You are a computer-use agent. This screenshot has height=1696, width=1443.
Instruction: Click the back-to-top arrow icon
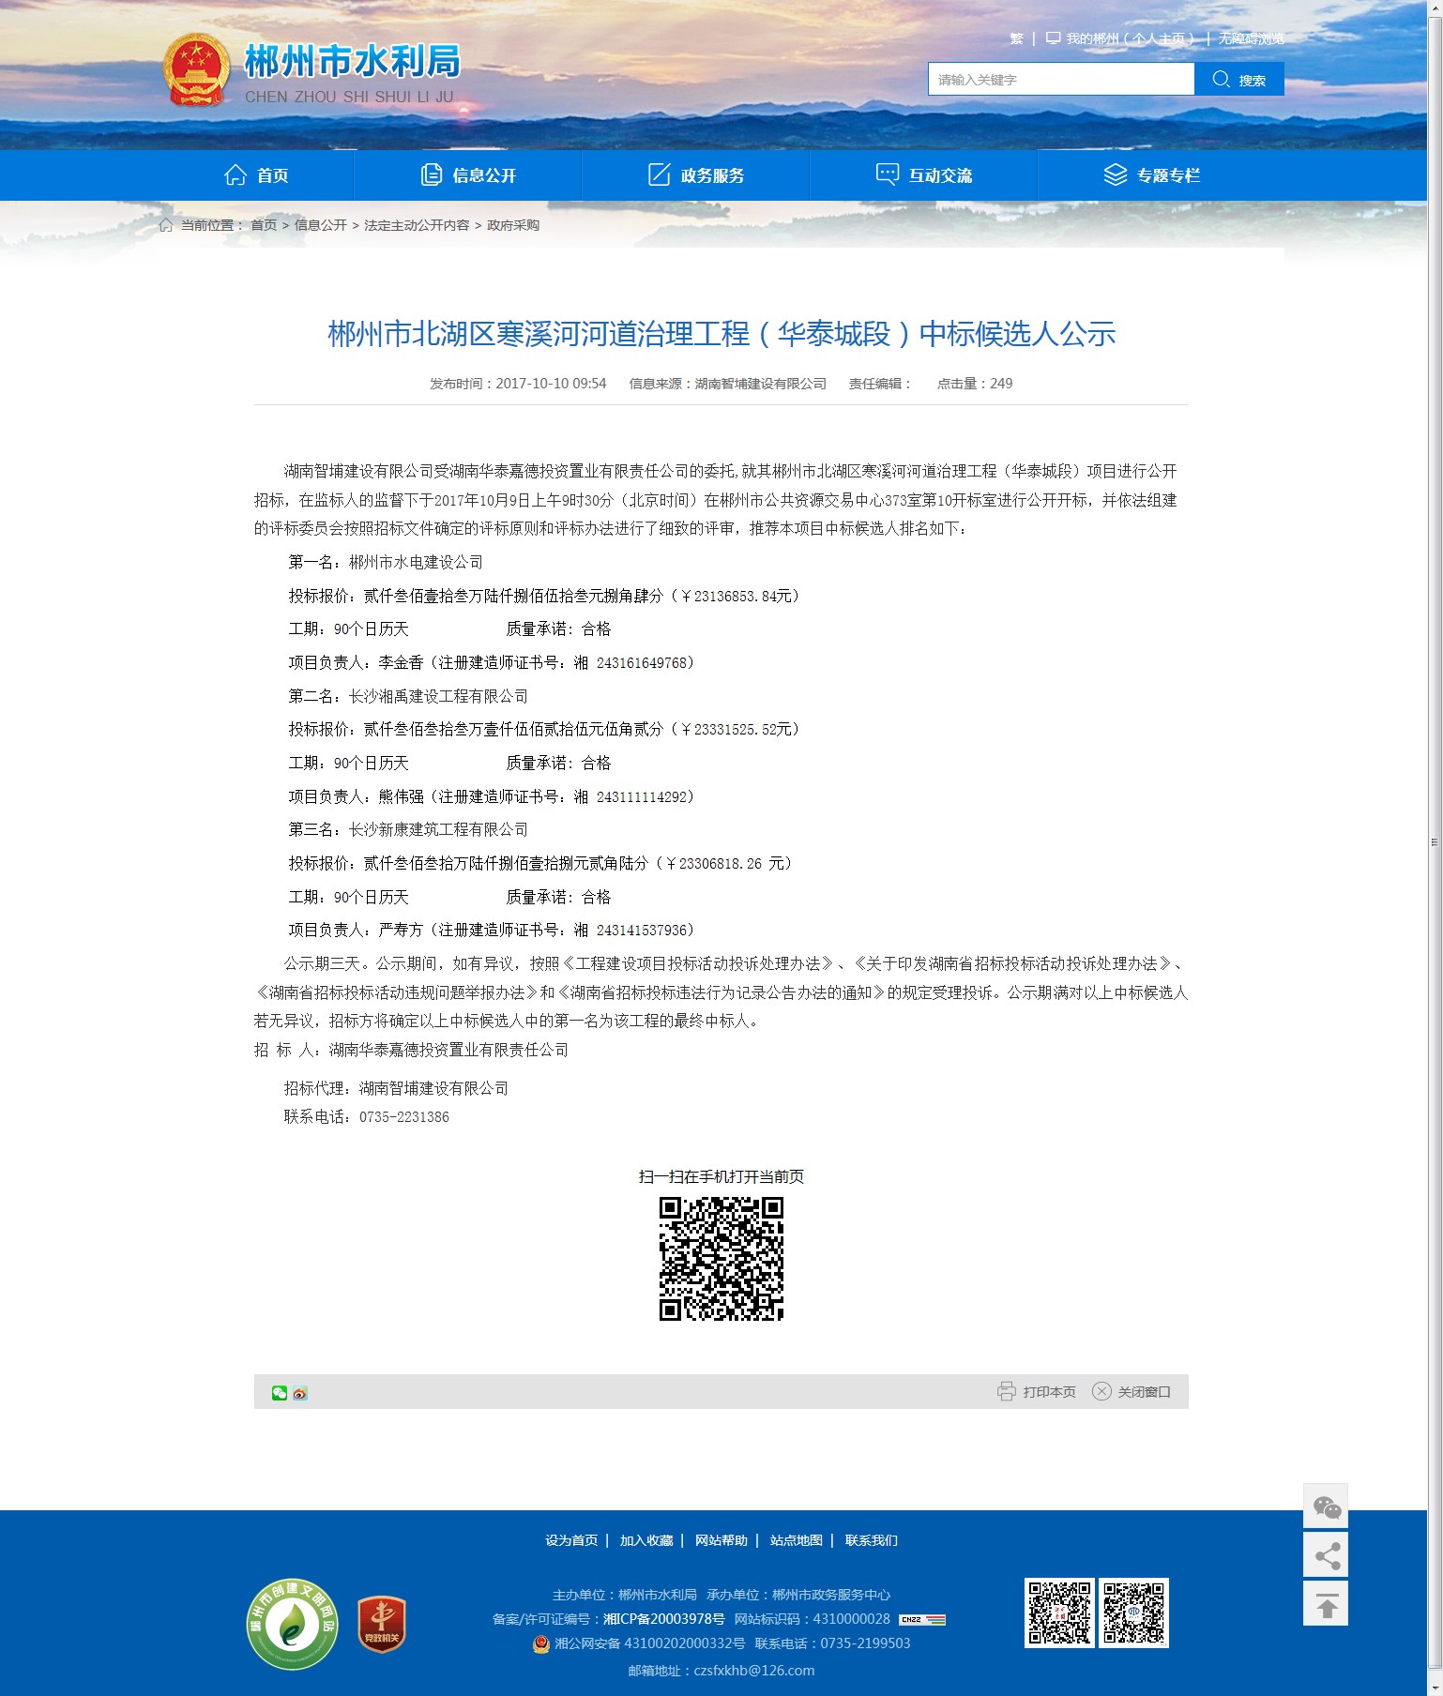1326,1605
